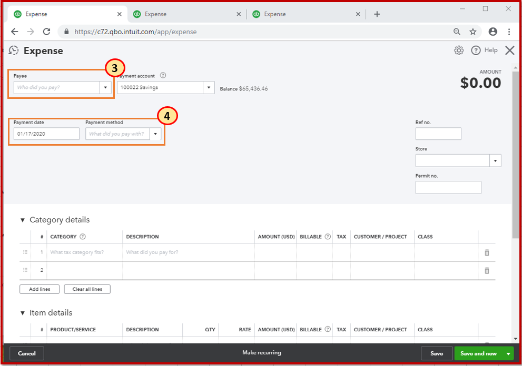The height and width of the screenshot is (366, 522).
Task: Click the Permit no. input field
Action: click(x=448, y=188)
